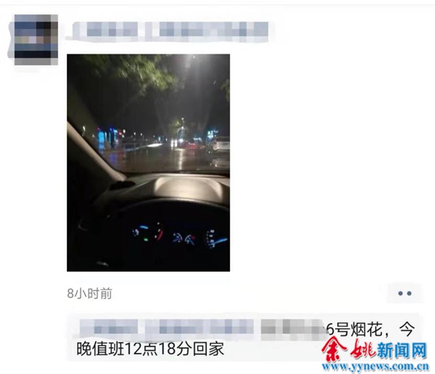Open the poster's first blurred name block
The width and height of the screenshot is (435, 374).
click(105, 30)
